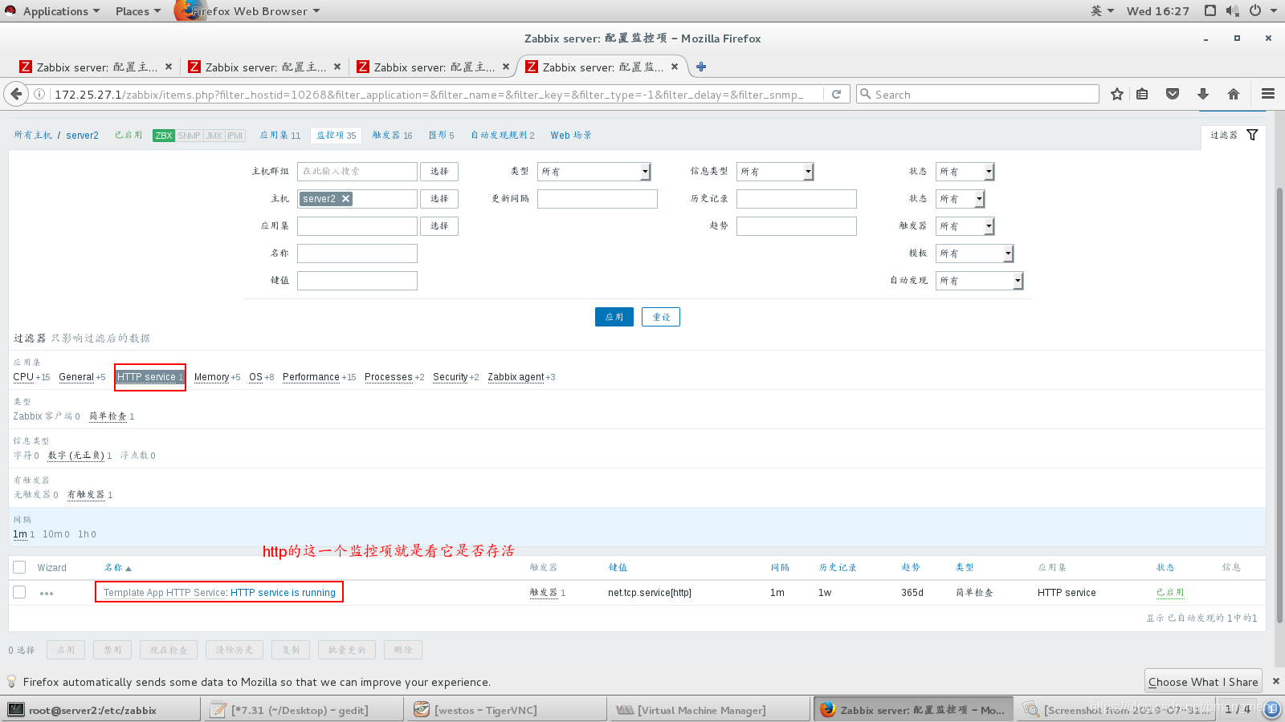Bookmark this page with the star icon
Screen dimensions: 1285x722
1116,94
